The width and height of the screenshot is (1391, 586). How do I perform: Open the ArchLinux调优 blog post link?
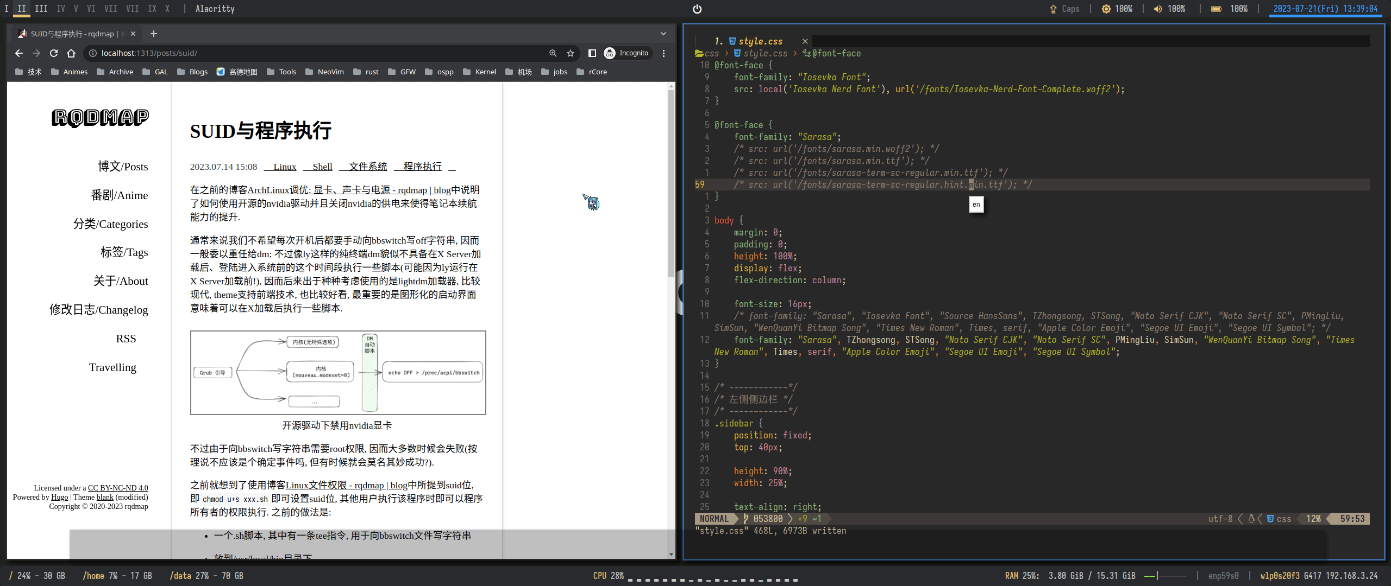click(x=349, y=190)
